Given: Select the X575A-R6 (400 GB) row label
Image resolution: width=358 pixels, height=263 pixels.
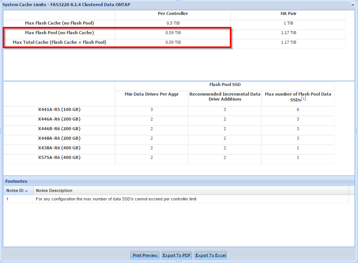Looking at the screenshot, I should tap(59, 157).
